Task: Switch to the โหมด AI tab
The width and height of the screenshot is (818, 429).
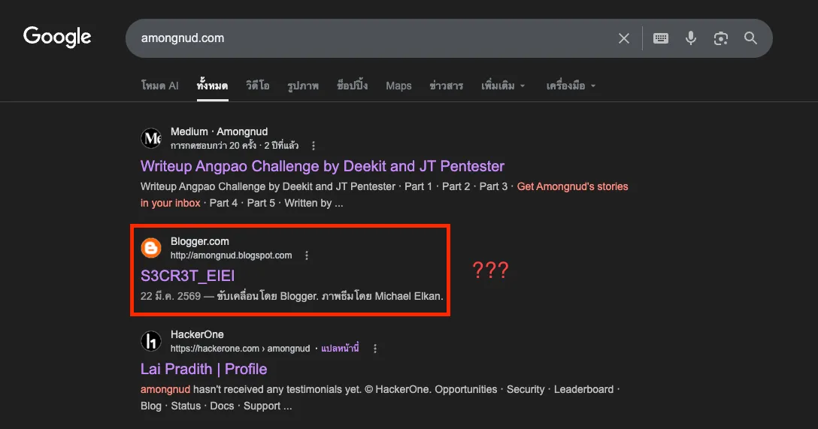Action: coord(159,86)
